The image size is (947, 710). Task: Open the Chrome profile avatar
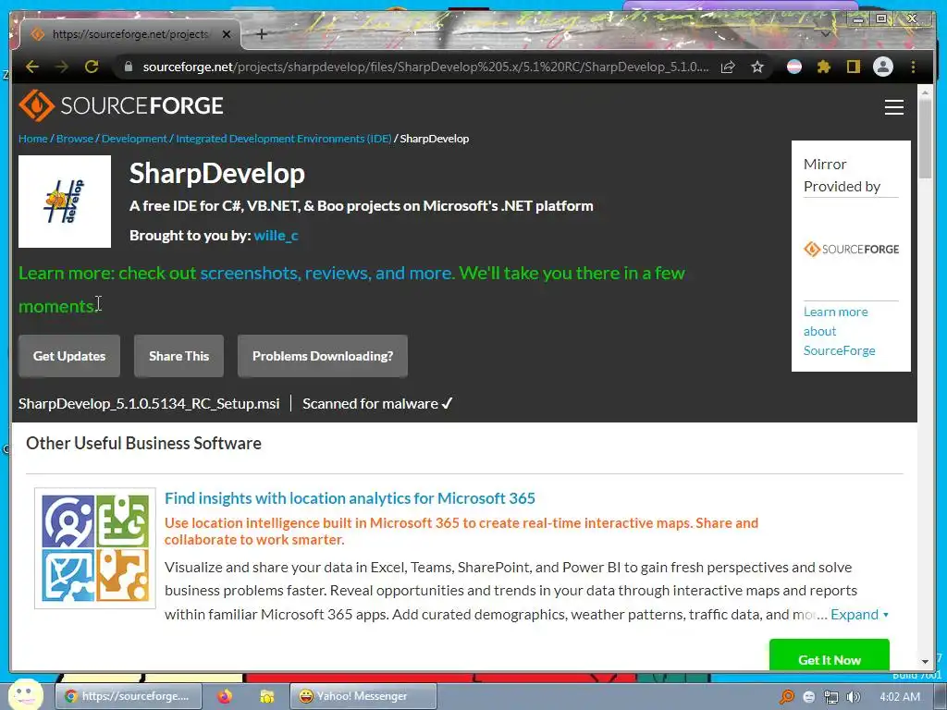[x=883, y=67]
